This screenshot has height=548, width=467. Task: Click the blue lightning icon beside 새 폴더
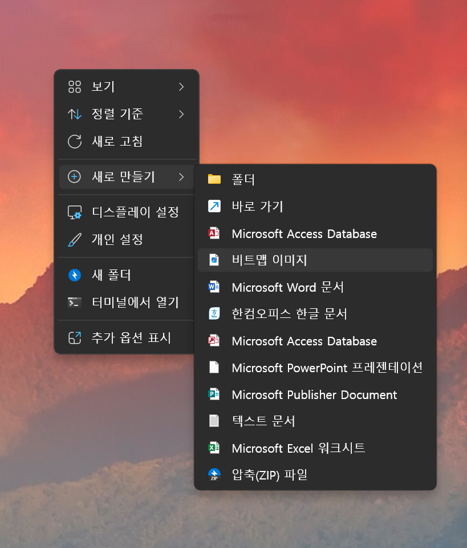tap(75, 275)
